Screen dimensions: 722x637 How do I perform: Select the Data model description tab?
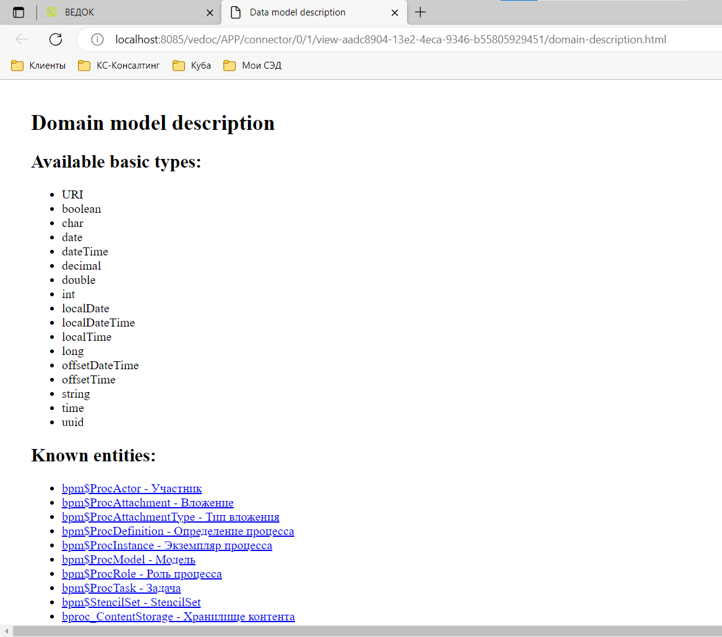point(303,12)
